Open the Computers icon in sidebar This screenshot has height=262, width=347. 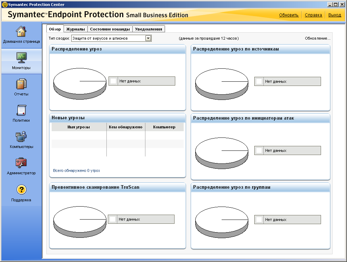pyautogui.click(x=21, y=136)
